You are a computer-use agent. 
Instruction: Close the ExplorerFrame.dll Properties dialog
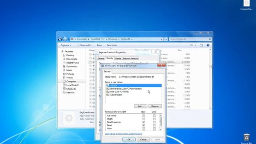click(156, 52)
